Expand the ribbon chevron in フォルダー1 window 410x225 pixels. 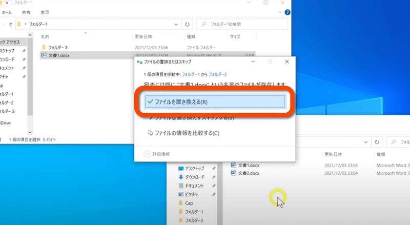tap(280, 12)
